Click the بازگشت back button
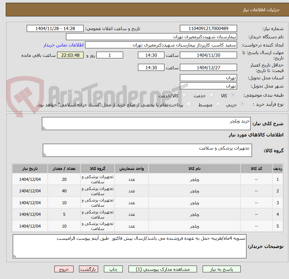Image resolution: width=289 pixels, height=279 pixels. coord(88,269)
